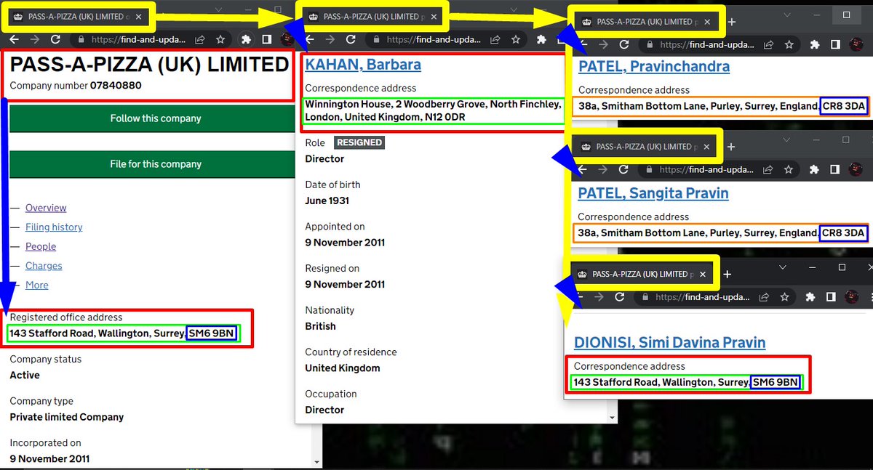This screenshot has height=470, width=873.
Task: Bookmark the company overview page with the star
Action: point(220,39)
